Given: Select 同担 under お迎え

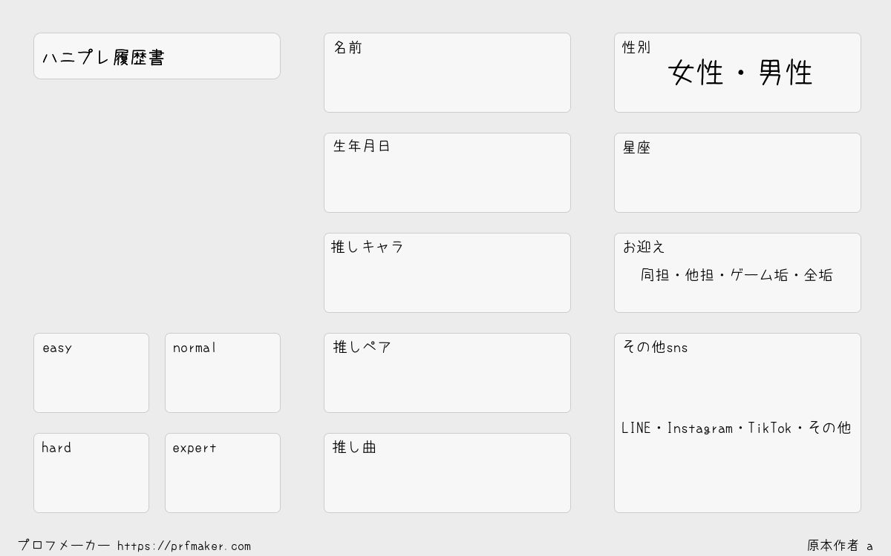Looking at the screenshot, I should (x=655, y=275).
